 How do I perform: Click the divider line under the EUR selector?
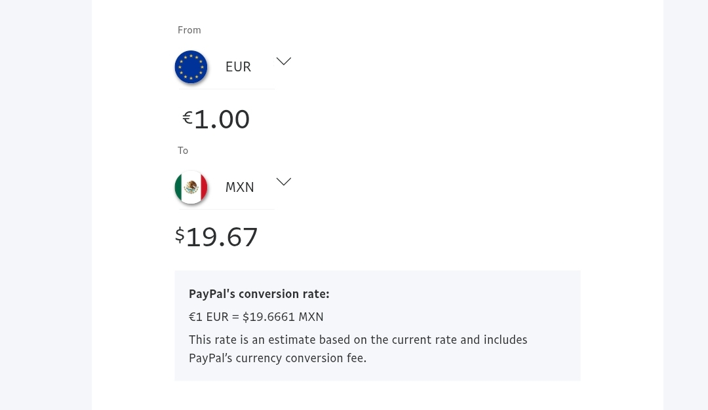click(x=225, y=88)
